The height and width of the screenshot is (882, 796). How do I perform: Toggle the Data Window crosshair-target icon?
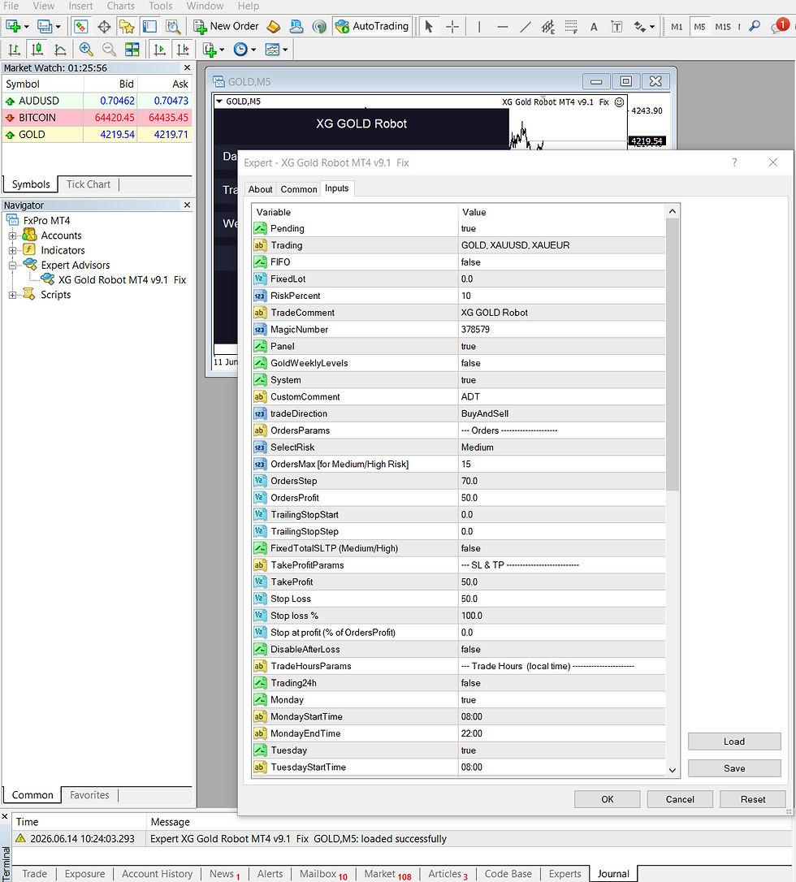coord(104,27)
